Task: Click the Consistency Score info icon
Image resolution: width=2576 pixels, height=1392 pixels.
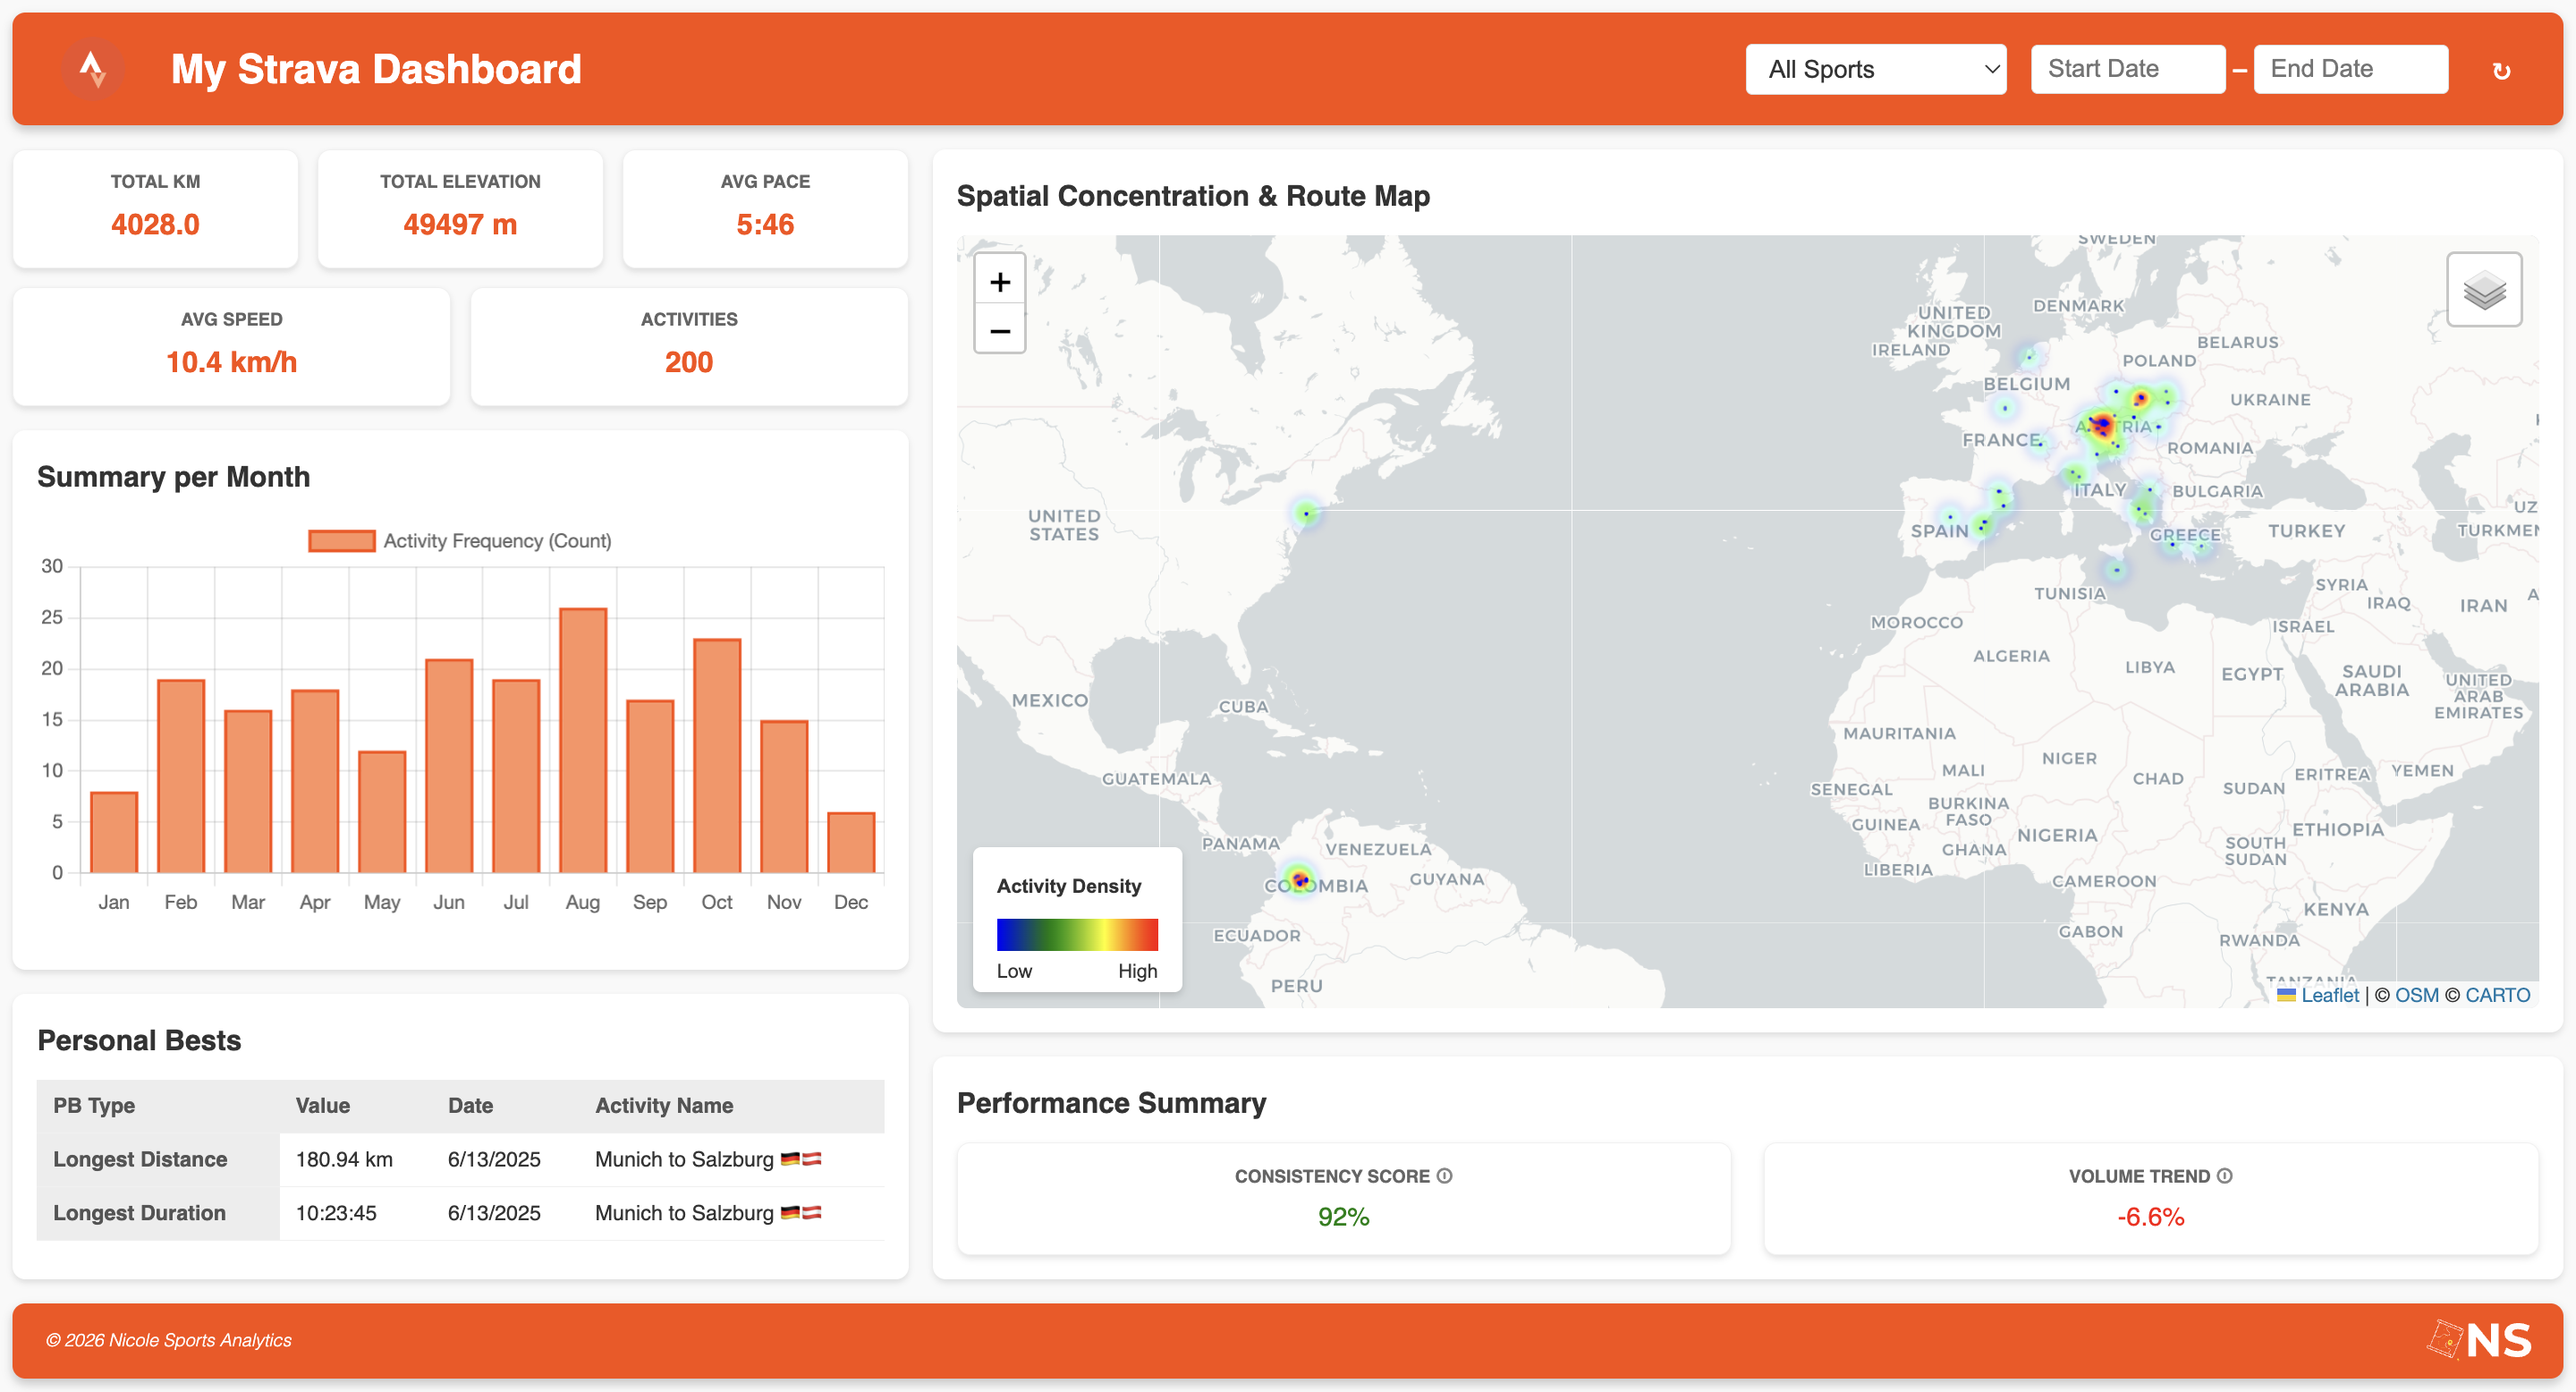Action: (1445, 1176)
